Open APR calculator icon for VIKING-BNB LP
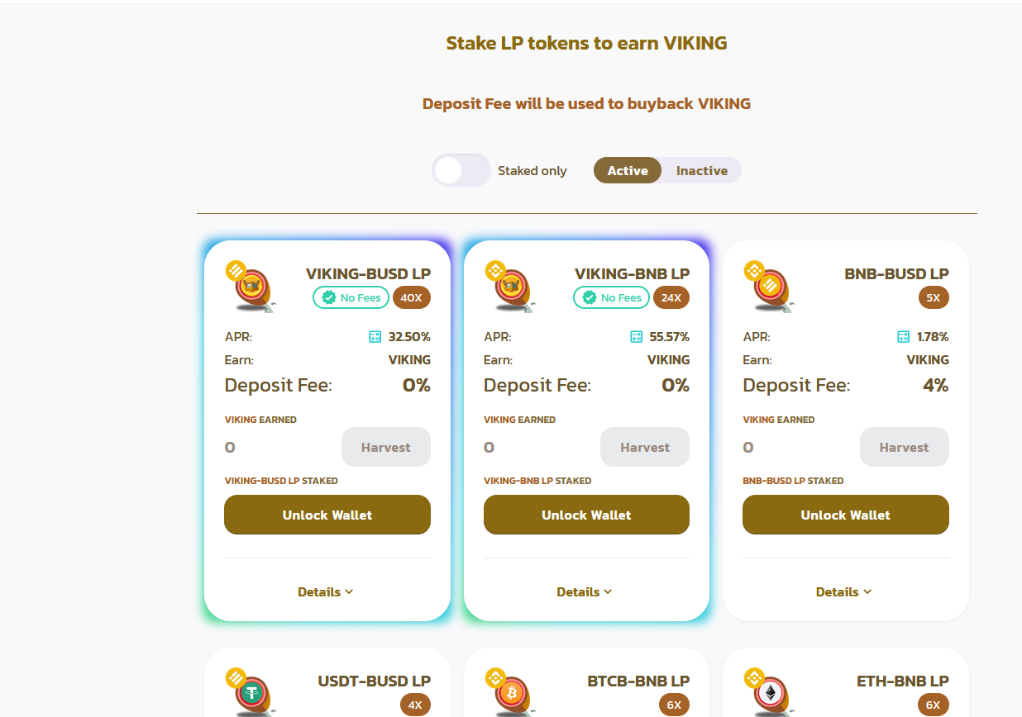 pyautogui.click(x=636, y=337)
